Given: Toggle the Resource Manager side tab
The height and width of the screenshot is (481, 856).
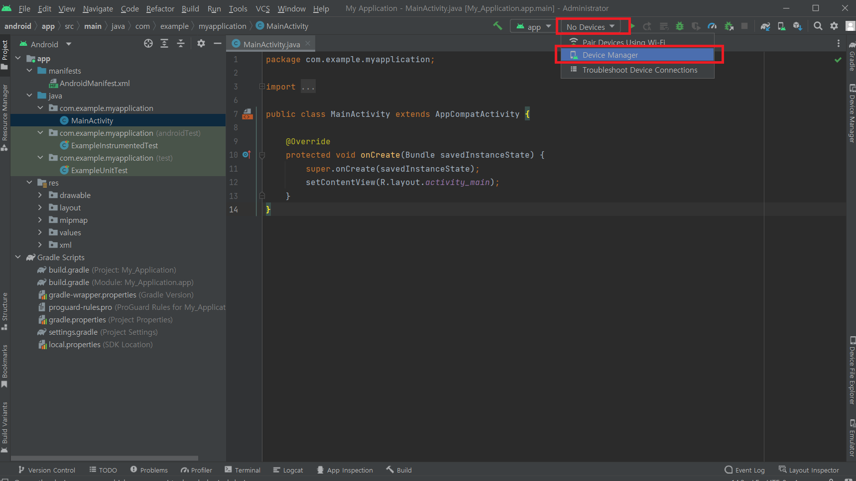Looking at the screenshot, I should [5, 117].
